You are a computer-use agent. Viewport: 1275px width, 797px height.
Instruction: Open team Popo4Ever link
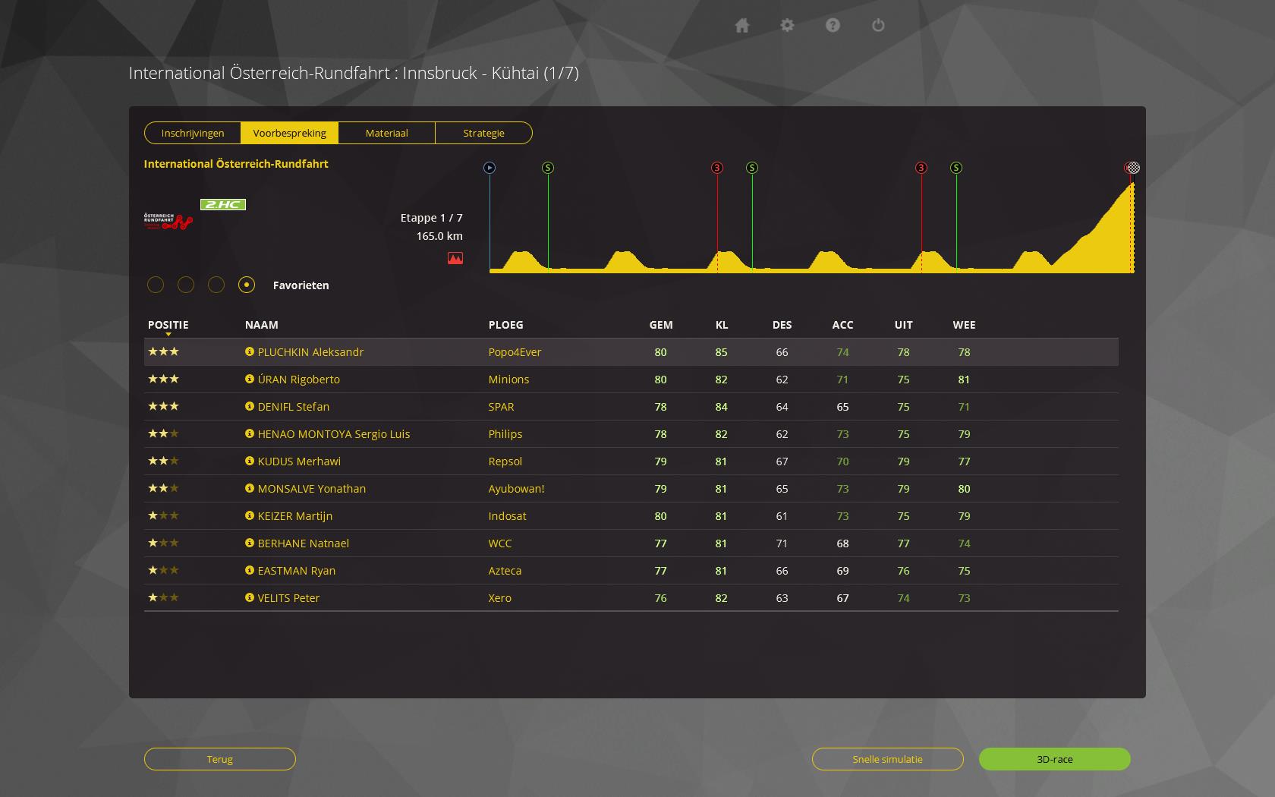pos(515,352)
